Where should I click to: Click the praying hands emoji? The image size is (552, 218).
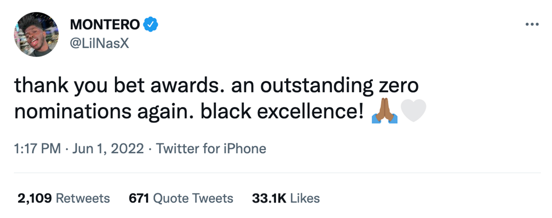point(384,111)
